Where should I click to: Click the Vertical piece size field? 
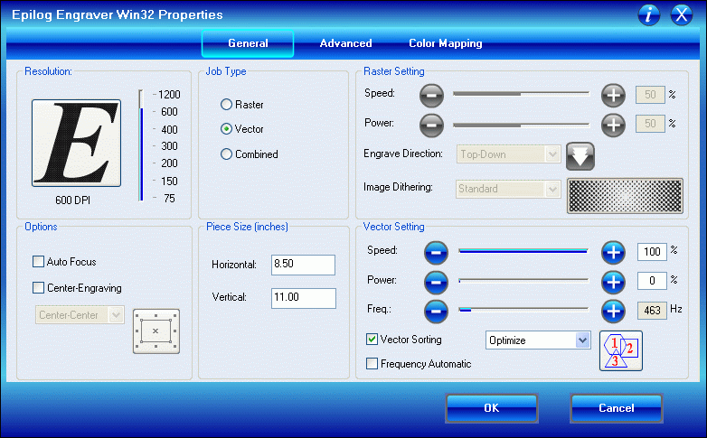click(303, 298)
